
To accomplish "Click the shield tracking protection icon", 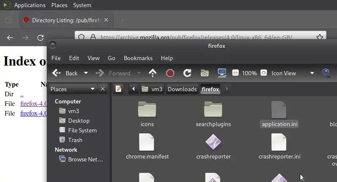I will coord(81,37).
